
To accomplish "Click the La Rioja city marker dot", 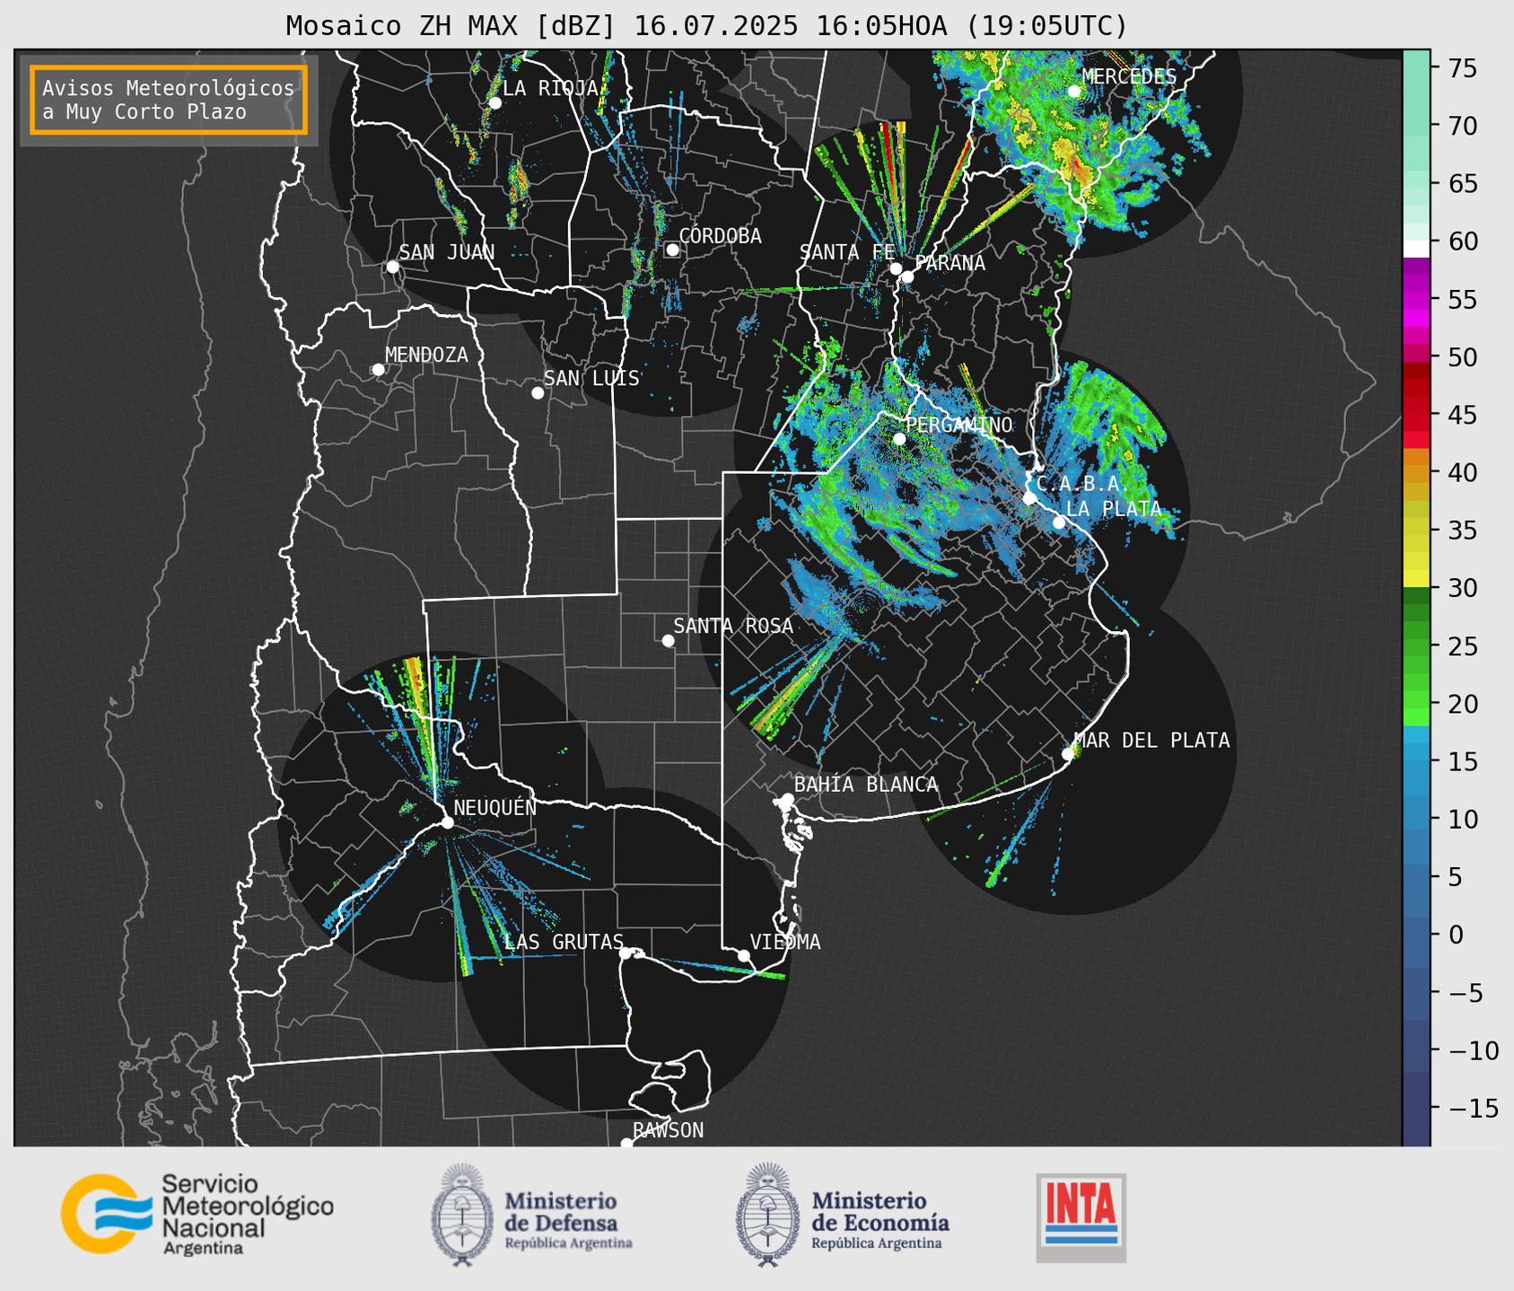I will click(x=494, y=103).
